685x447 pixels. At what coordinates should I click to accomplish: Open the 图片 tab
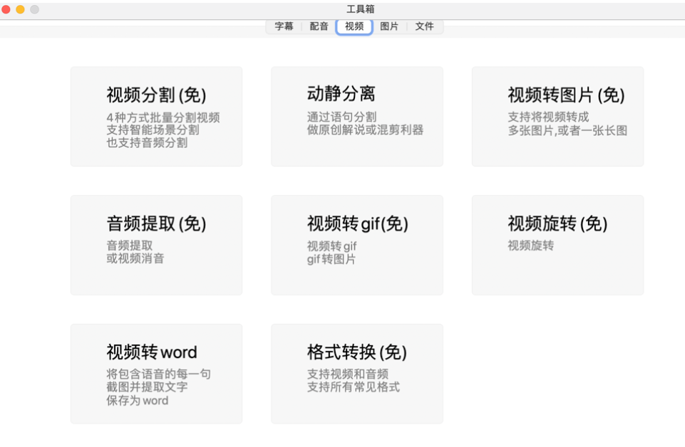click(x=389, y=26)
